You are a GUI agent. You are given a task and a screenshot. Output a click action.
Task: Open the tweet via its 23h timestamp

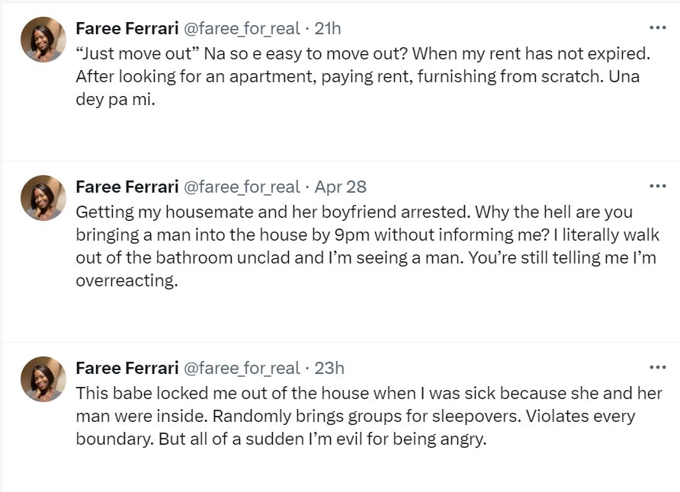click(x=329, y=368)
